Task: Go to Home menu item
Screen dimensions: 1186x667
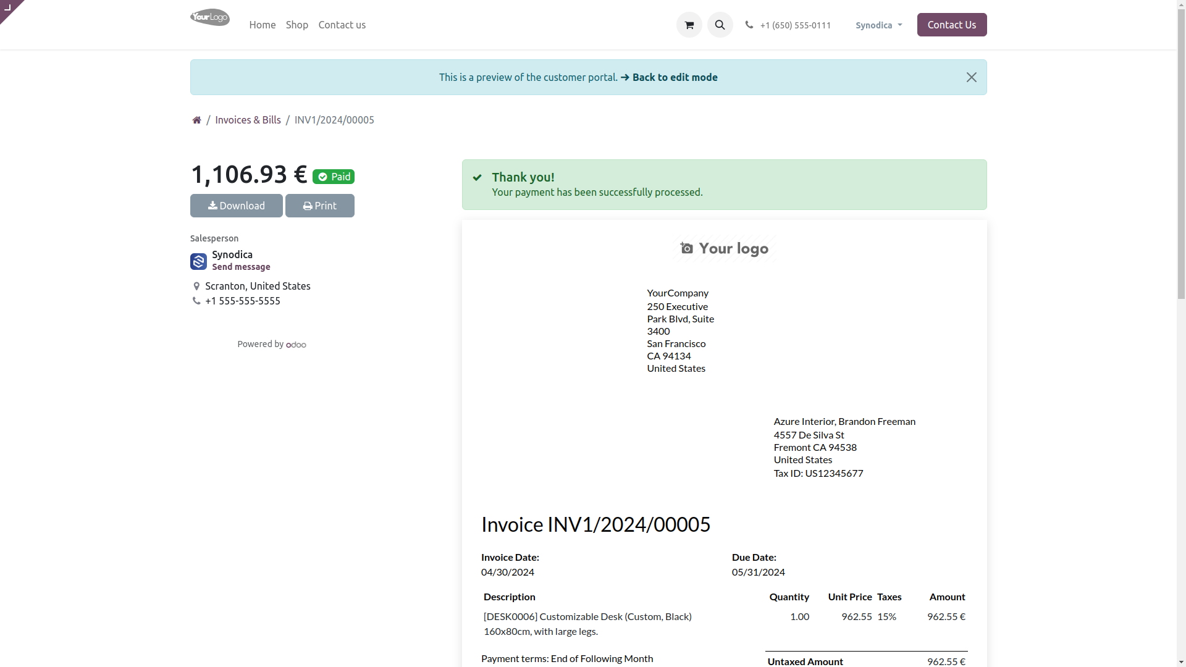Action: pos(263,25)
